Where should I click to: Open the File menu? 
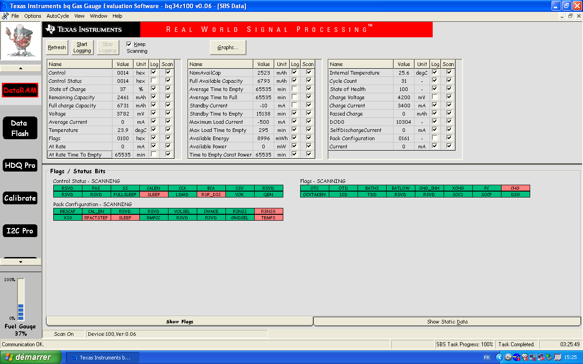tap(15, 16)
